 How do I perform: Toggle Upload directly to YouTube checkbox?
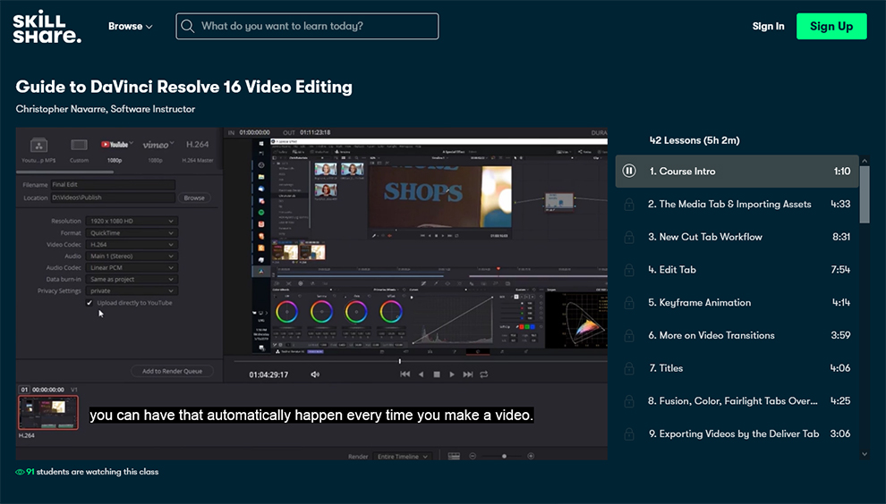click(x=89, y=303)
